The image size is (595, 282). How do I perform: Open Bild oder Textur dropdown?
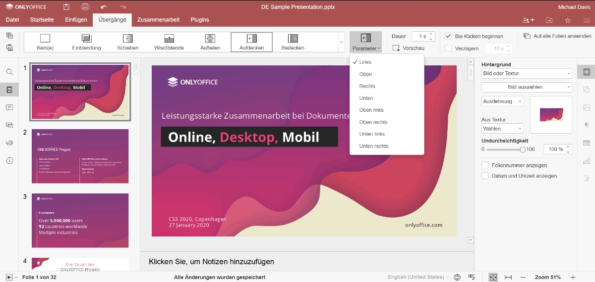527,73
